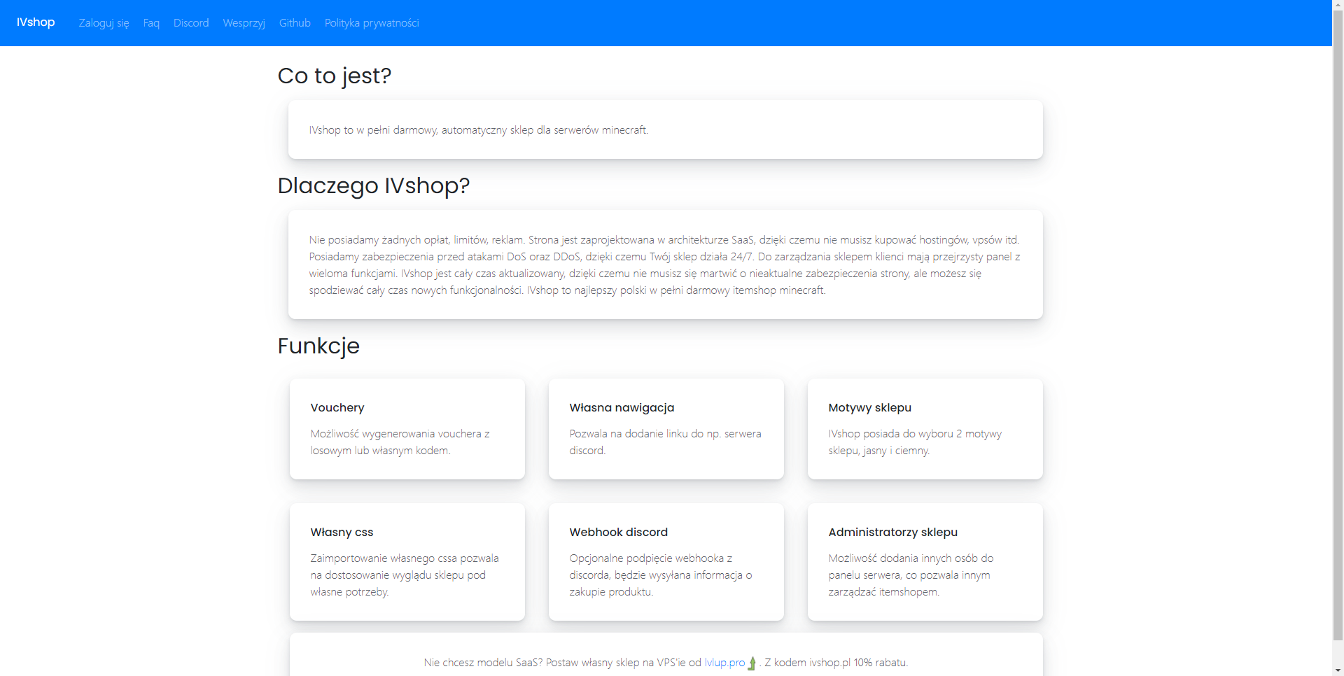Open Polityka prywatności page

(372, 23)
